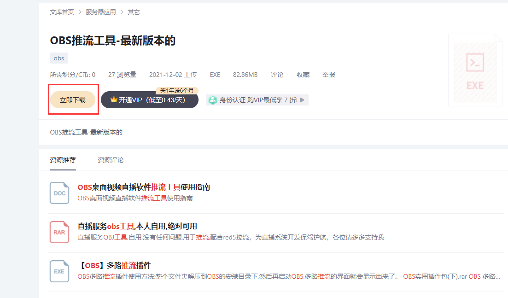Image resolution: width=508 pixels, height=298 pixels.
Task: Click the arrow after 购VIP最低享 7 折!
Action: (x=302, y=100)
